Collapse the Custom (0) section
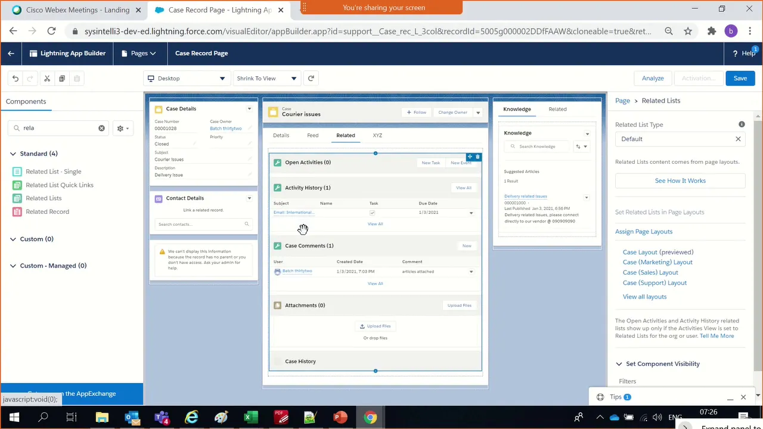763x429 pixels. coord(13,239)
